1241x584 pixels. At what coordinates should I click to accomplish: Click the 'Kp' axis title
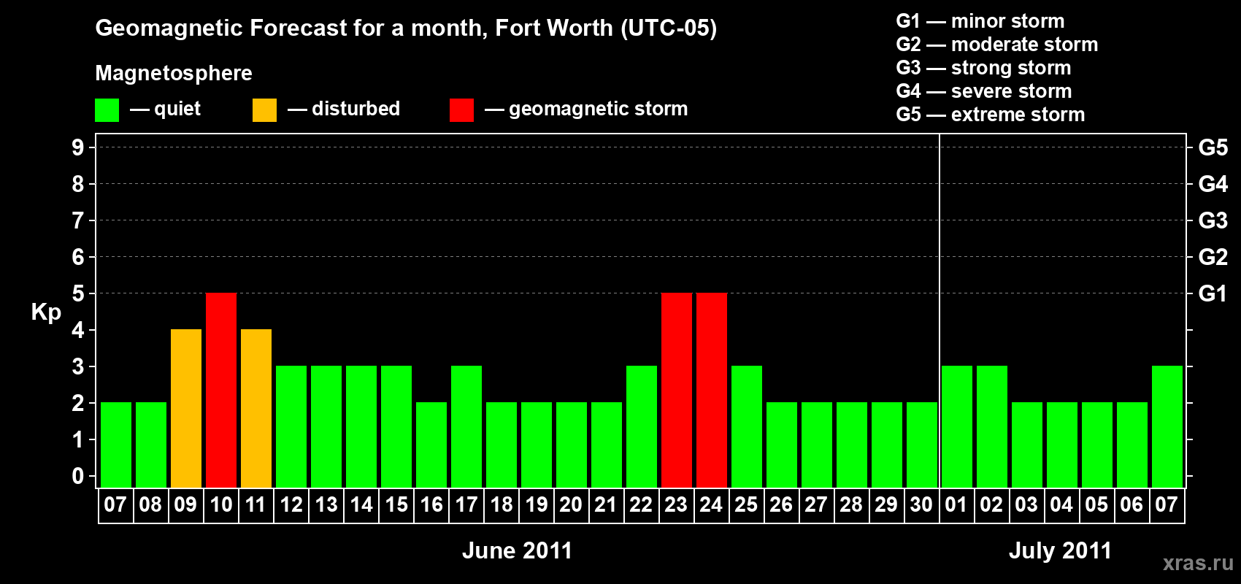[x=46, y=312]
